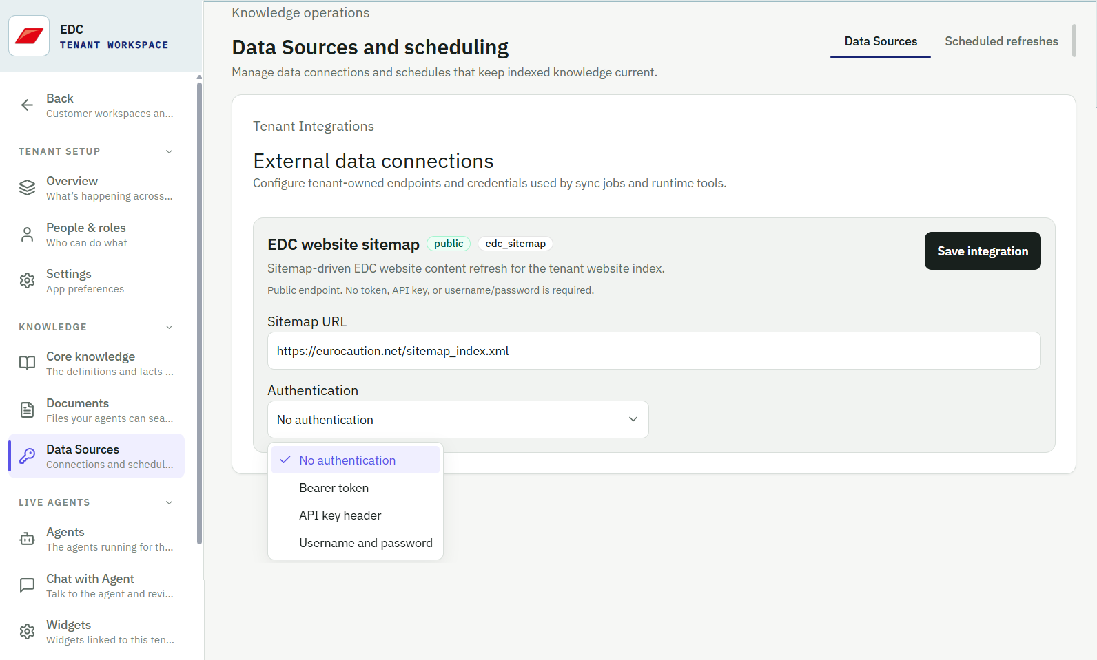Viewport: 1097px width, 660px height.
Task: Open the Overview page
Action: tap(96, 188)
